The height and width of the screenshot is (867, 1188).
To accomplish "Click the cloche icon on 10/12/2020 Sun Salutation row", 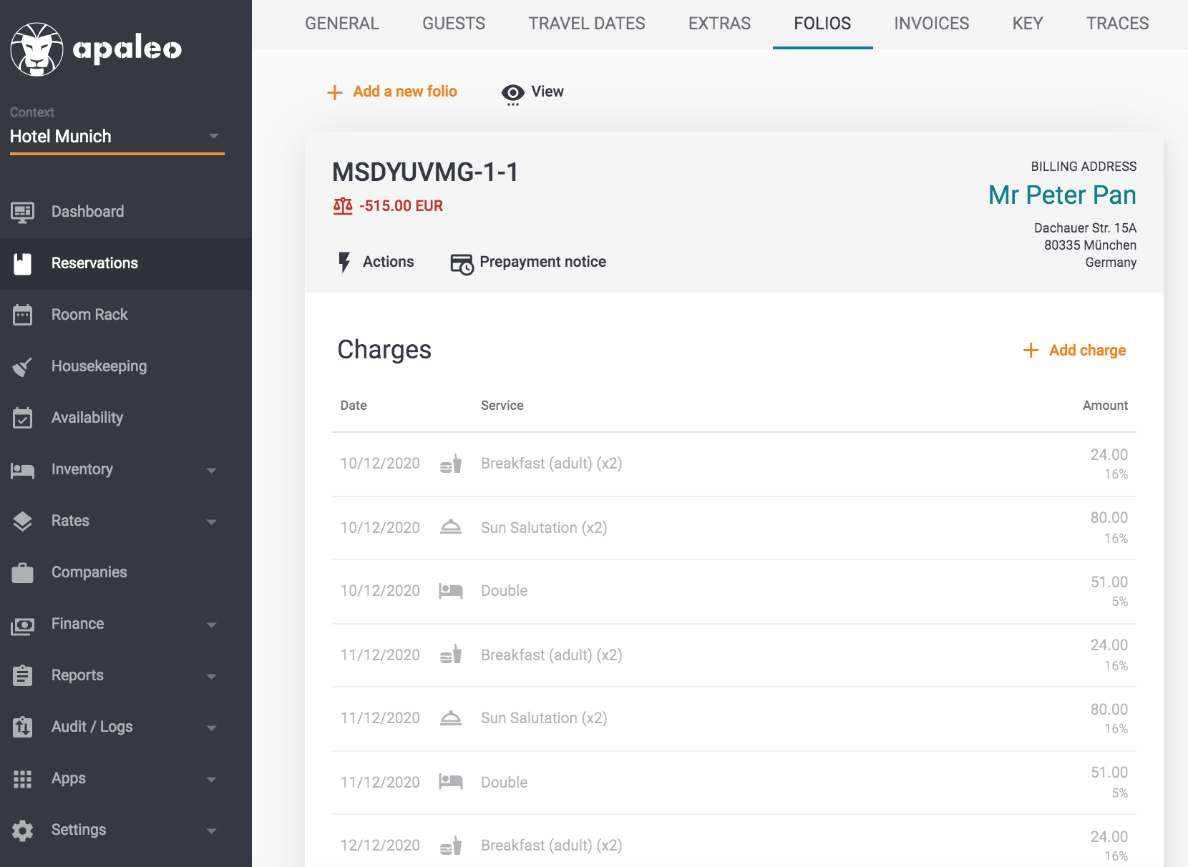I will tap(451, 527).
